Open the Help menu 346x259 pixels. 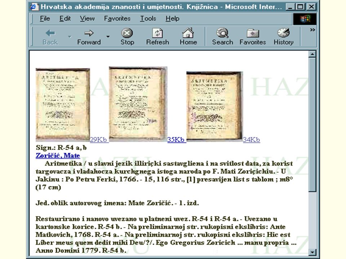172,18
